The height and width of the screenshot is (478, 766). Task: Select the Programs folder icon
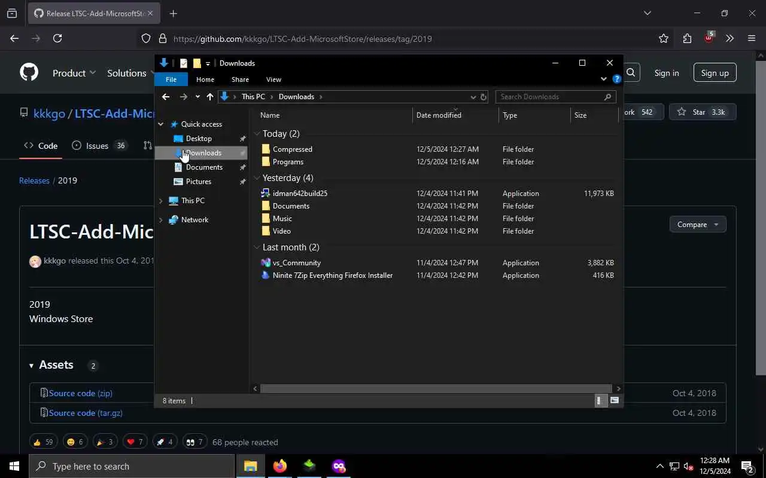266,162
